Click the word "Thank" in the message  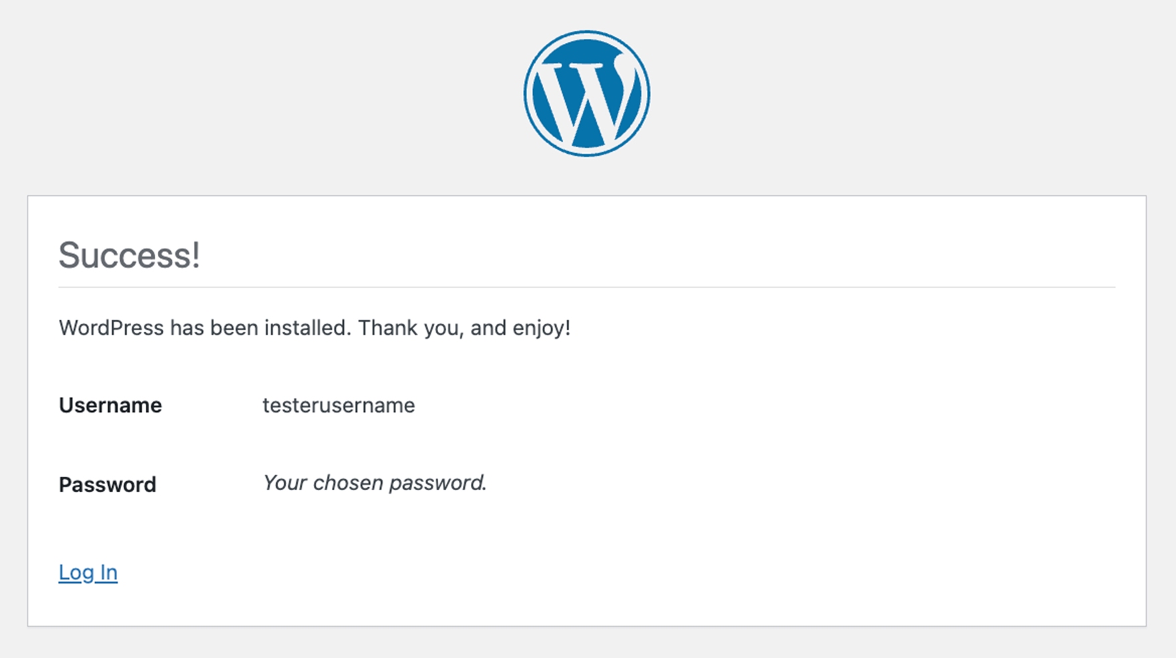click(387, 328)
